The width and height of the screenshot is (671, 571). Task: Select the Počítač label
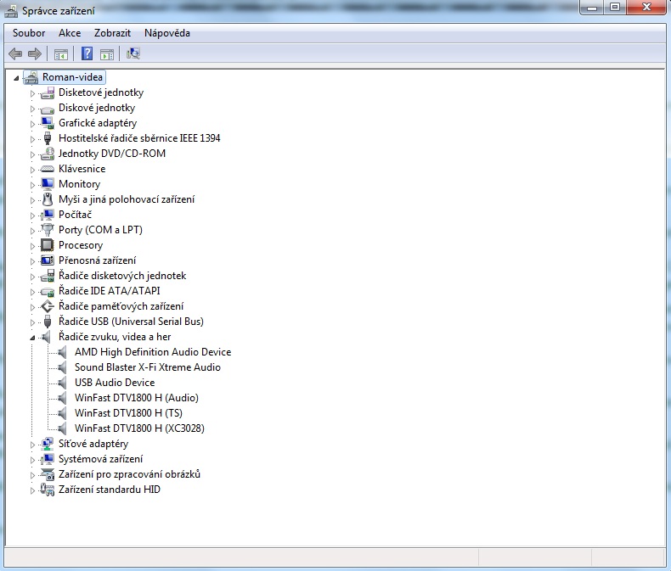(x=75, y=215)
